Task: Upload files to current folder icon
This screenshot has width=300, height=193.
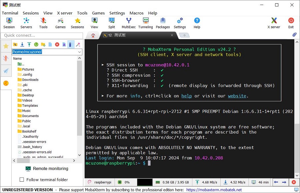Action: [x=29, y=45]
